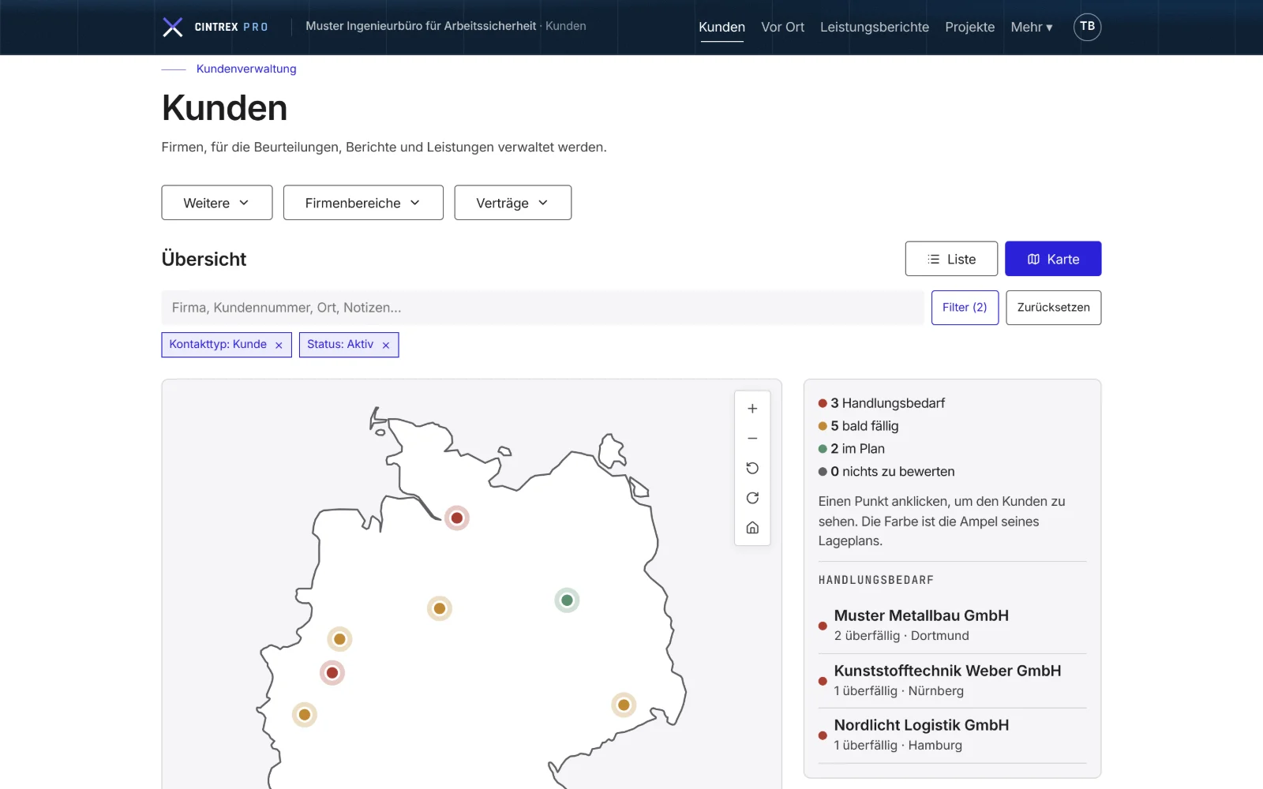Rotate map counterclockwise
The height and width of the screenshot is (789, 1263).
(x=752, y=469)
